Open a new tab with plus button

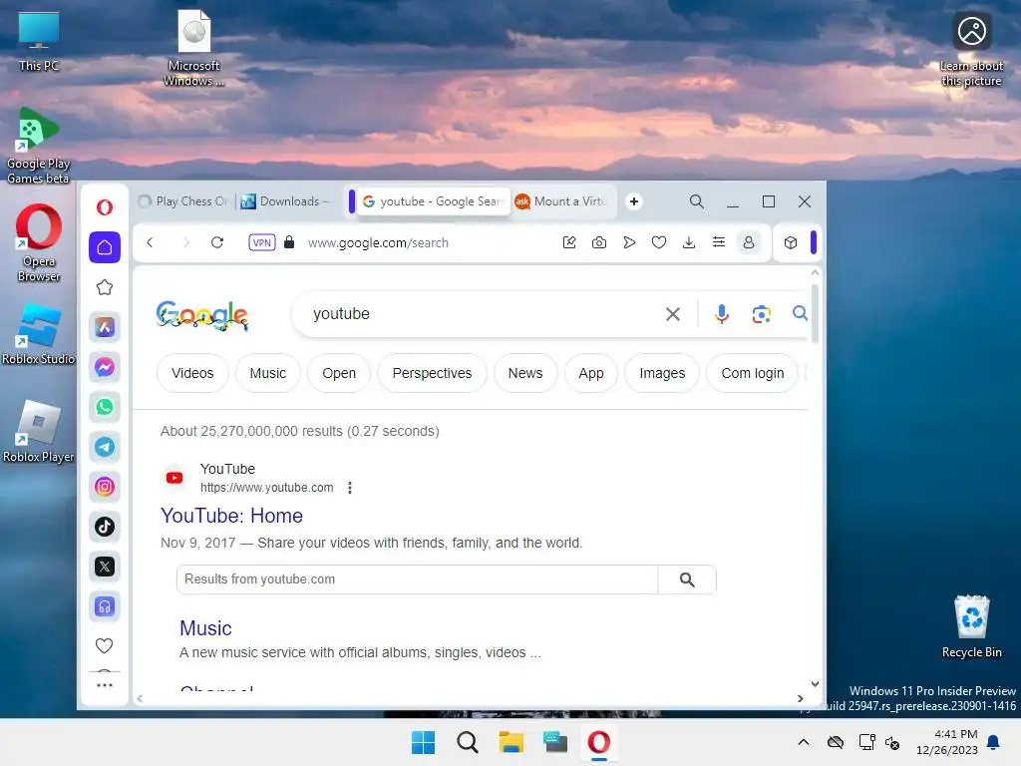click(x=633, y=201)
